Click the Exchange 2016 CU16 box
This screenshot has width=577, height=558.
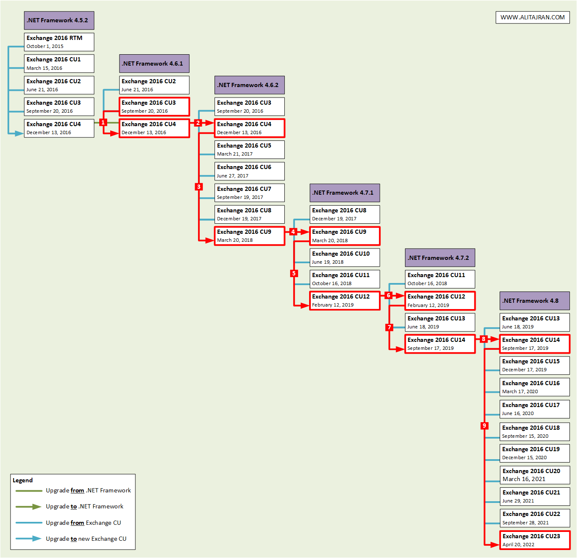[535, 387]
